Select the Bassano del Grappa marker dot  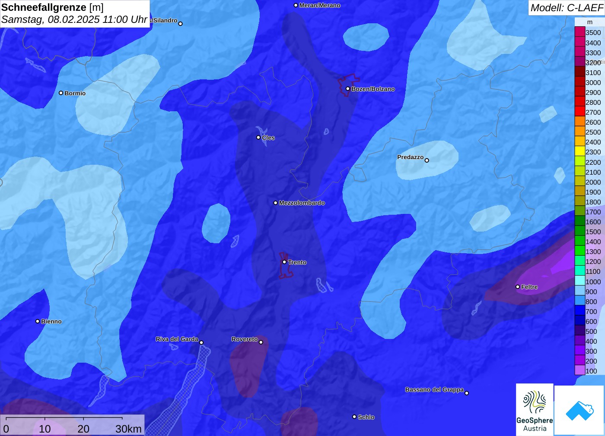467,393
